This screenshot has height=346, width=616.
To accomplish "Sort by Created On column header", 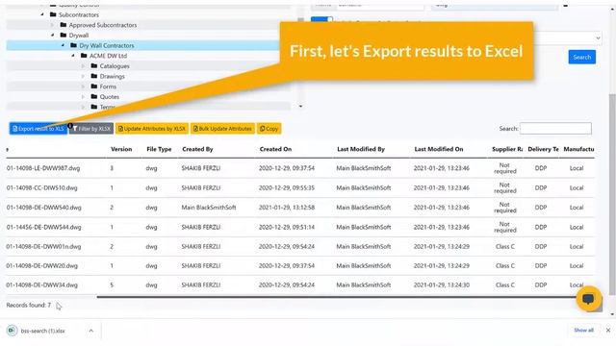I will coord(275,149).
